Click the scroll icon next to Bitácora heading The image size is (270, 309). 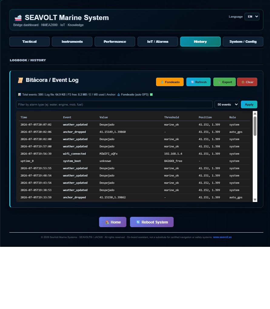click(20, 80)
